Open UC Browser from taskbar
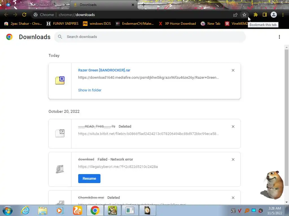This screenshot has width=289, height=216. [77, 210]
